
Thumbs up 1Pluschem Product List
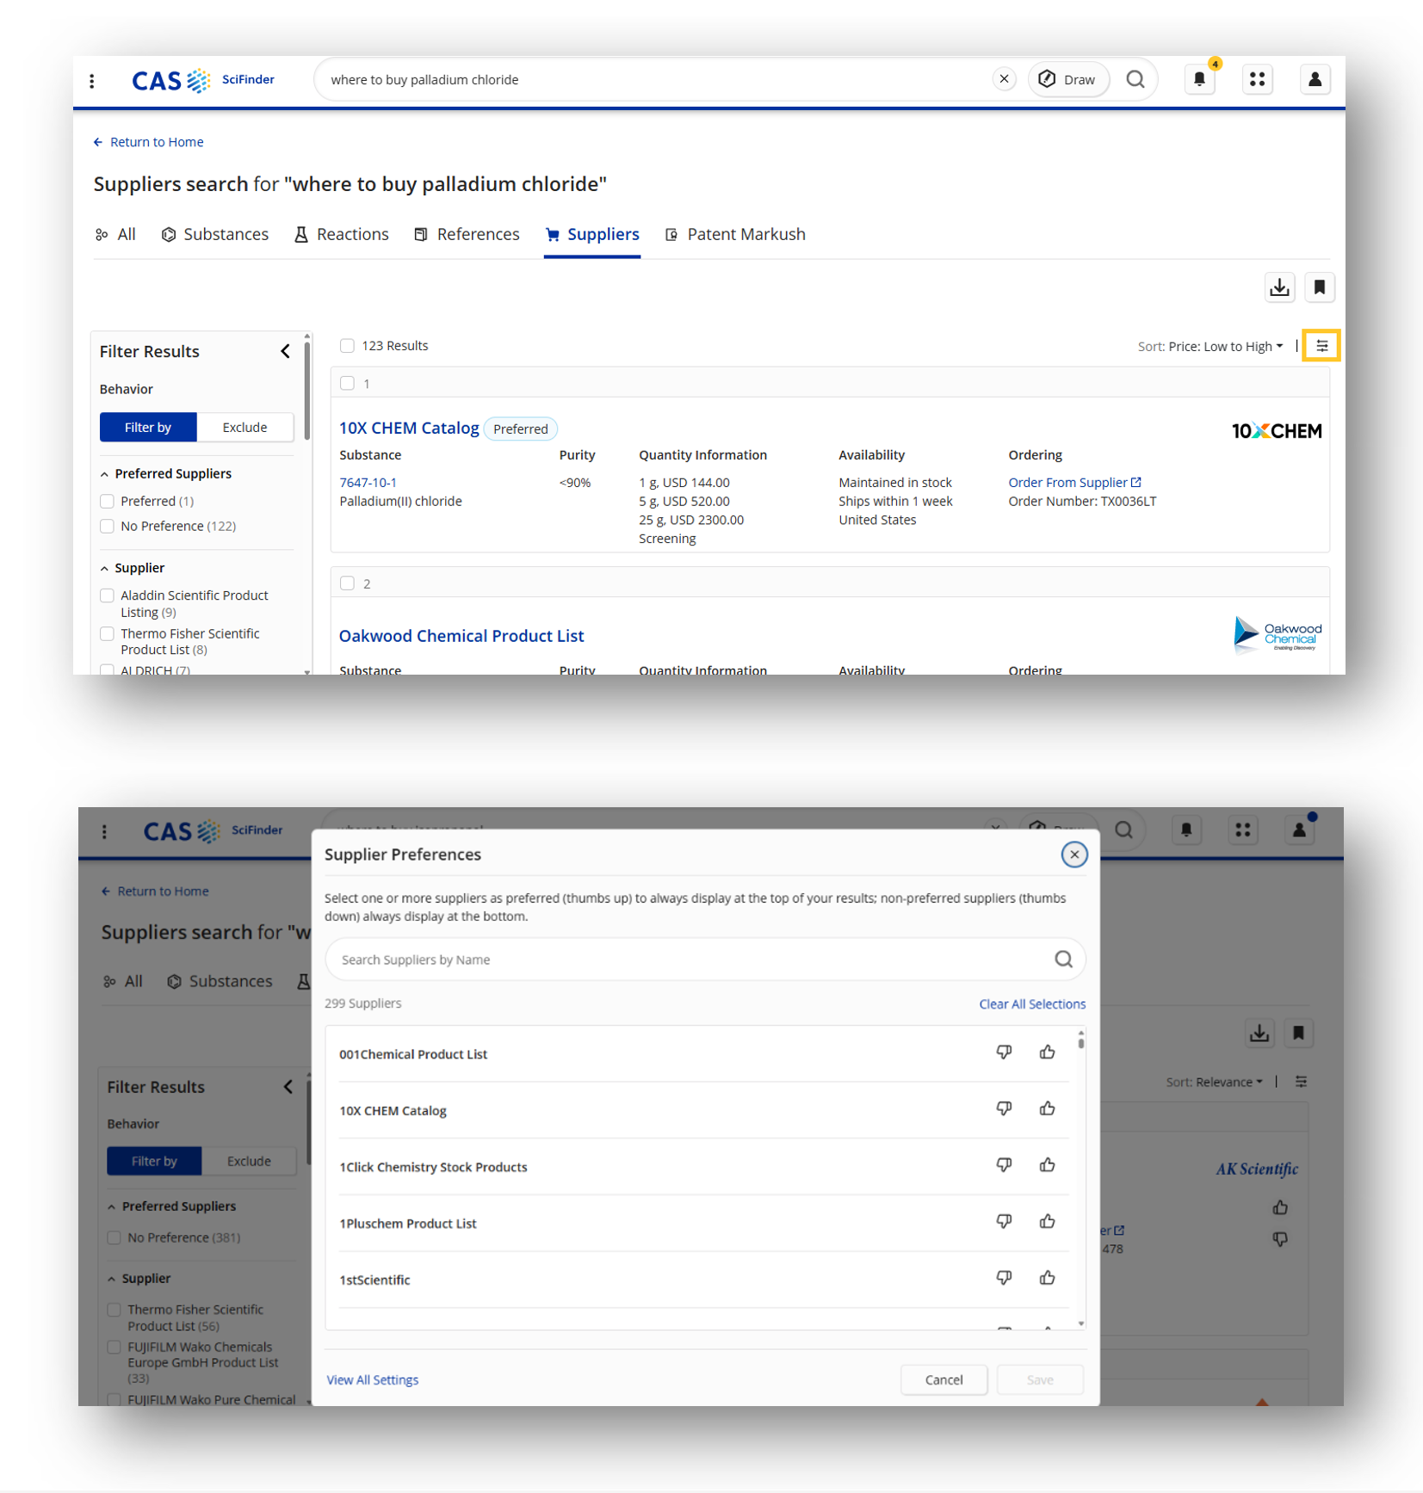click(1047, 1222)
